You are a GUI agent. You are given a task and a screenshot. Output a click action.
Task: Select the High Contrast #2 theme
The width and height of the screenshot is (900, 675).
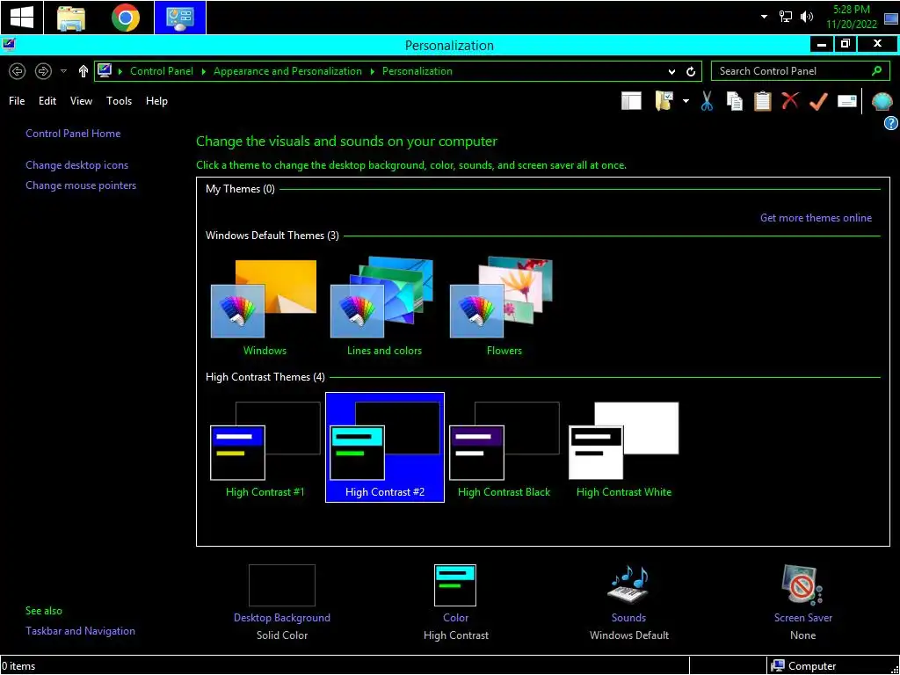(x=385, y=447)
